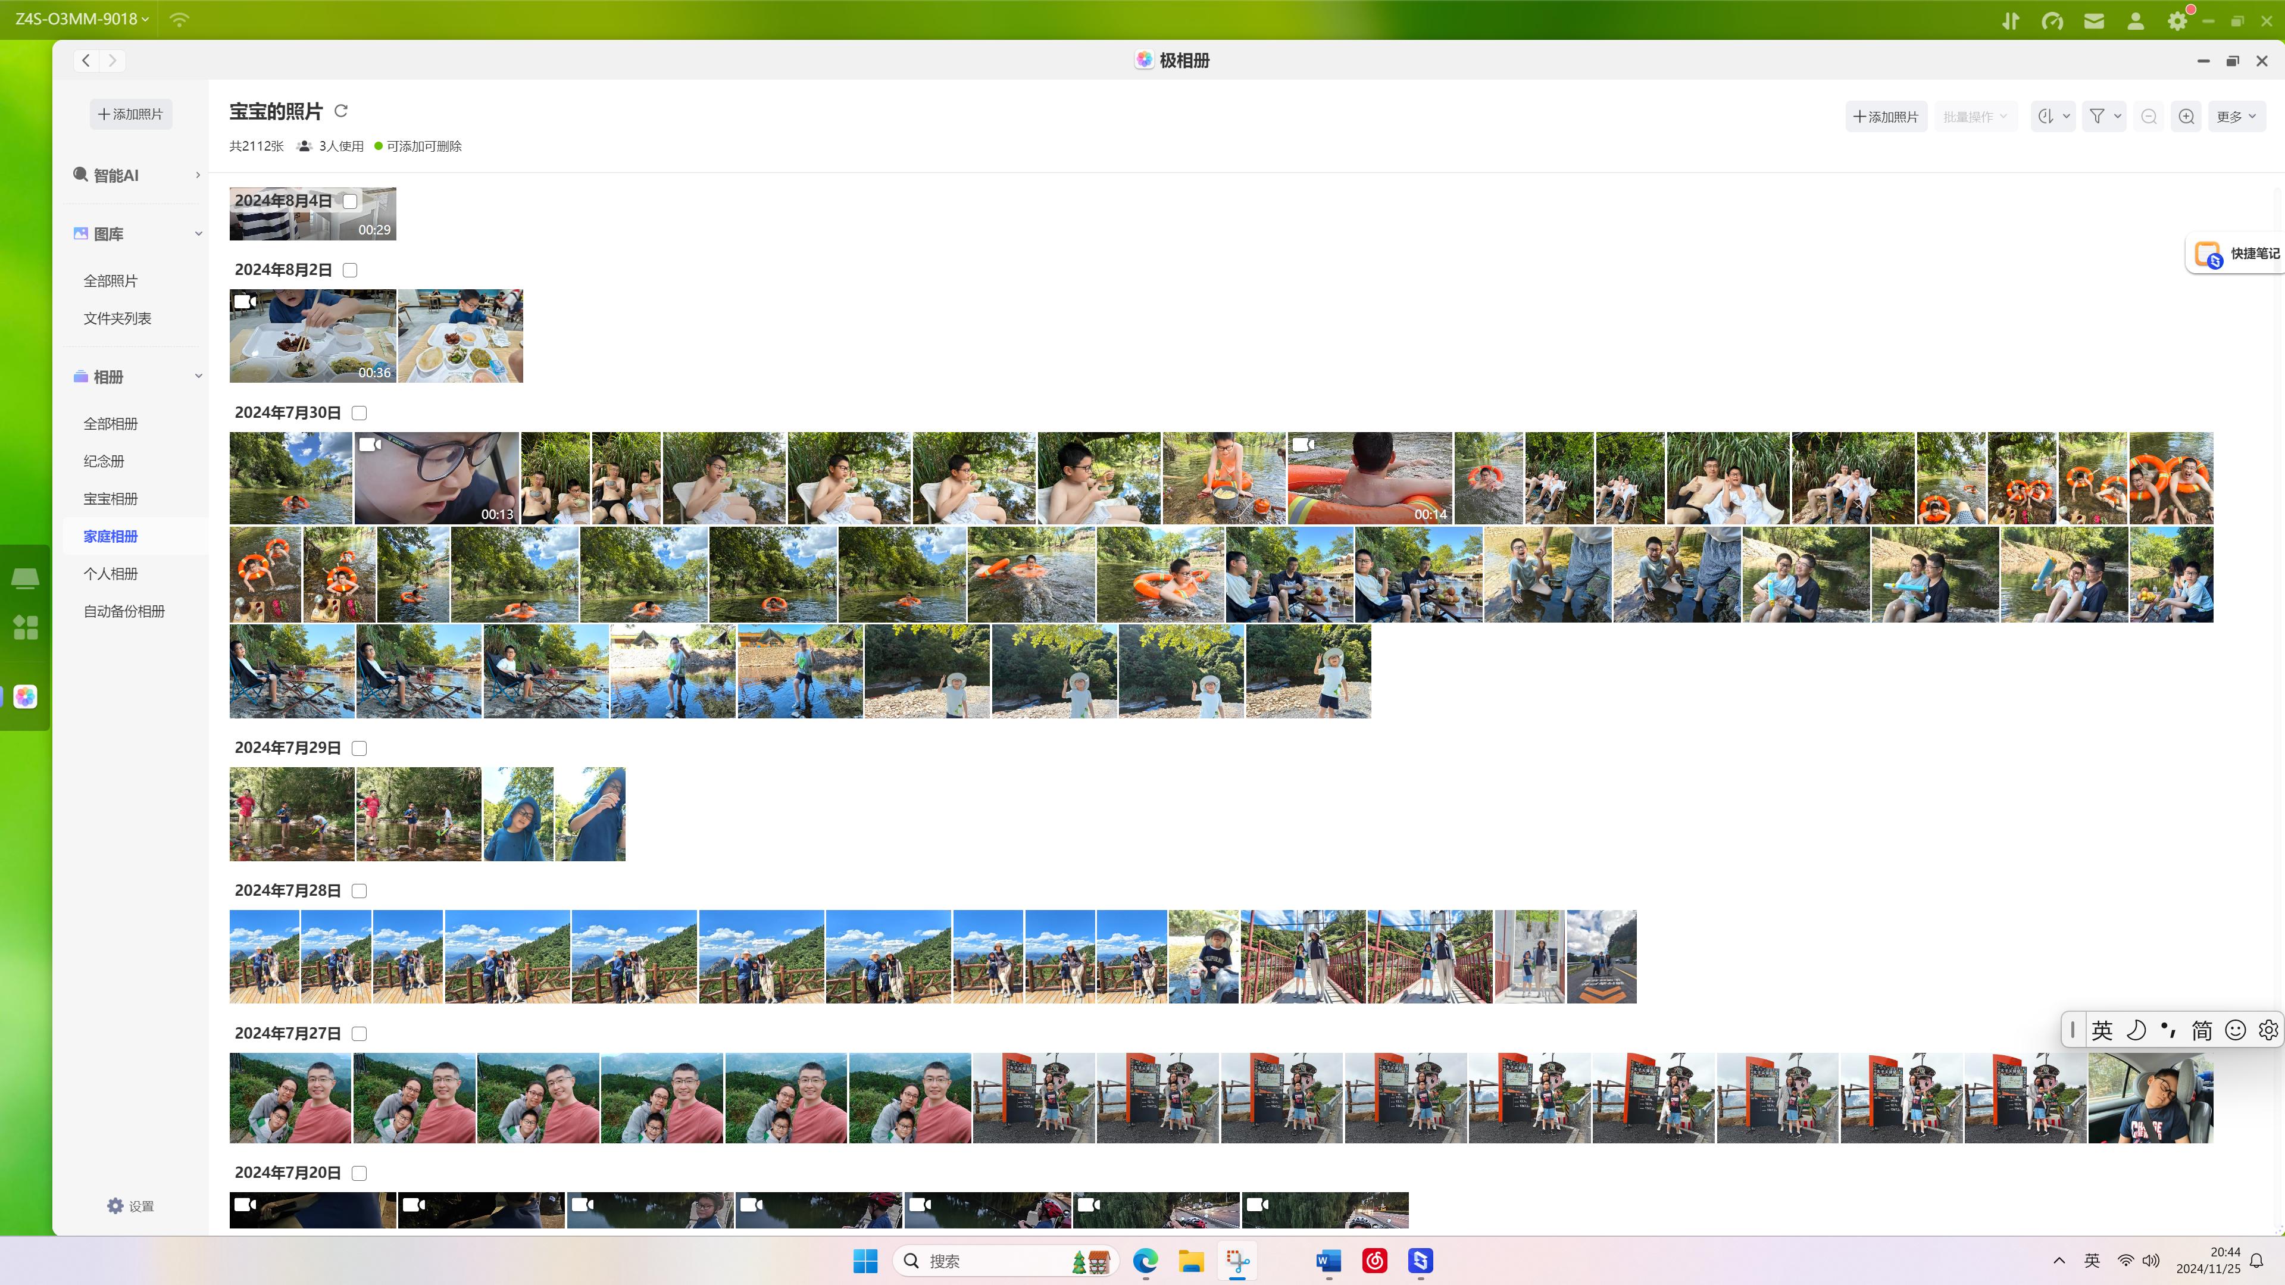Click the refresh icon beside 宝宝的照片

click(340, 111)
